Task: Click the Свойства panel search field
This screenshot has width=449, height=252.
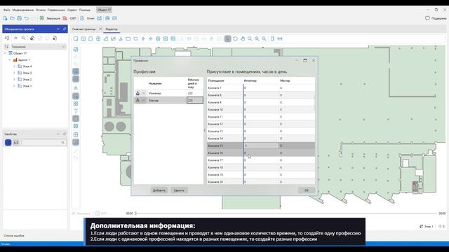Action: pos(43,142)
